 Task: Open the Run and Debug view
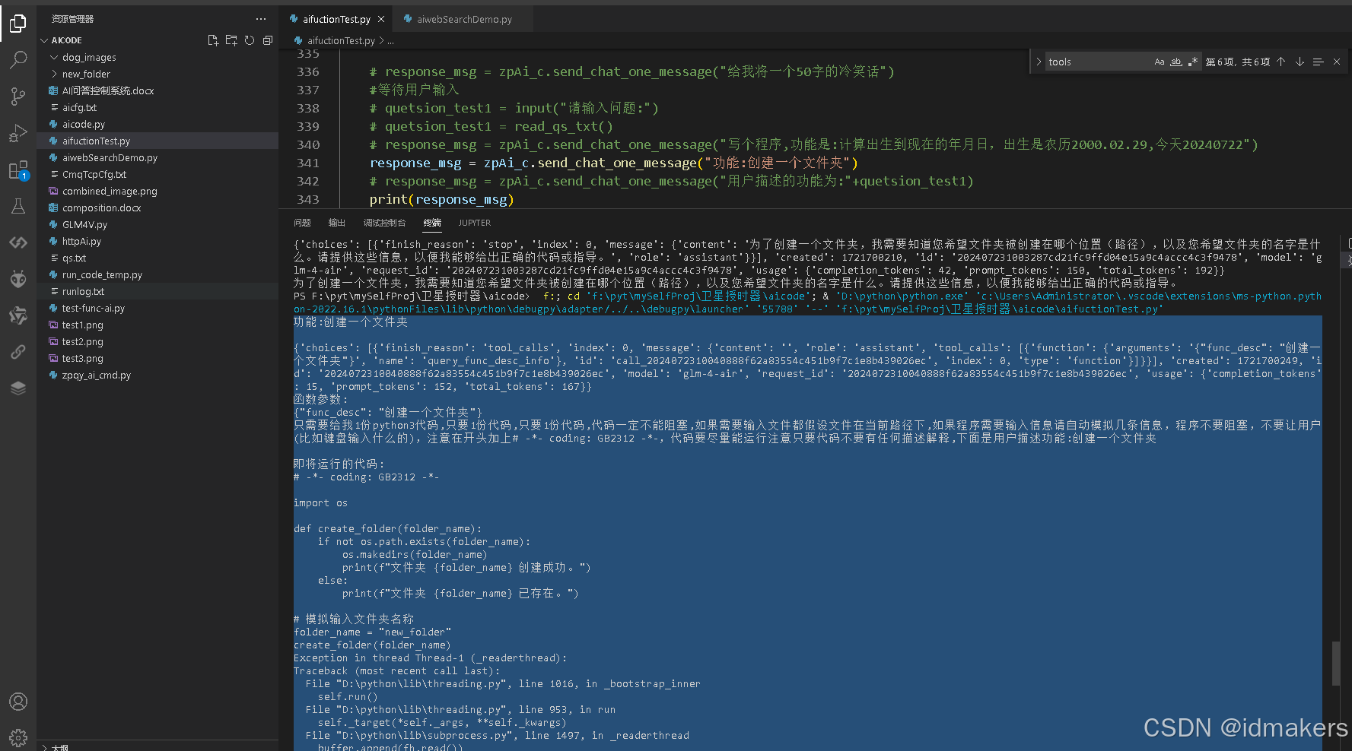(18, 133)
